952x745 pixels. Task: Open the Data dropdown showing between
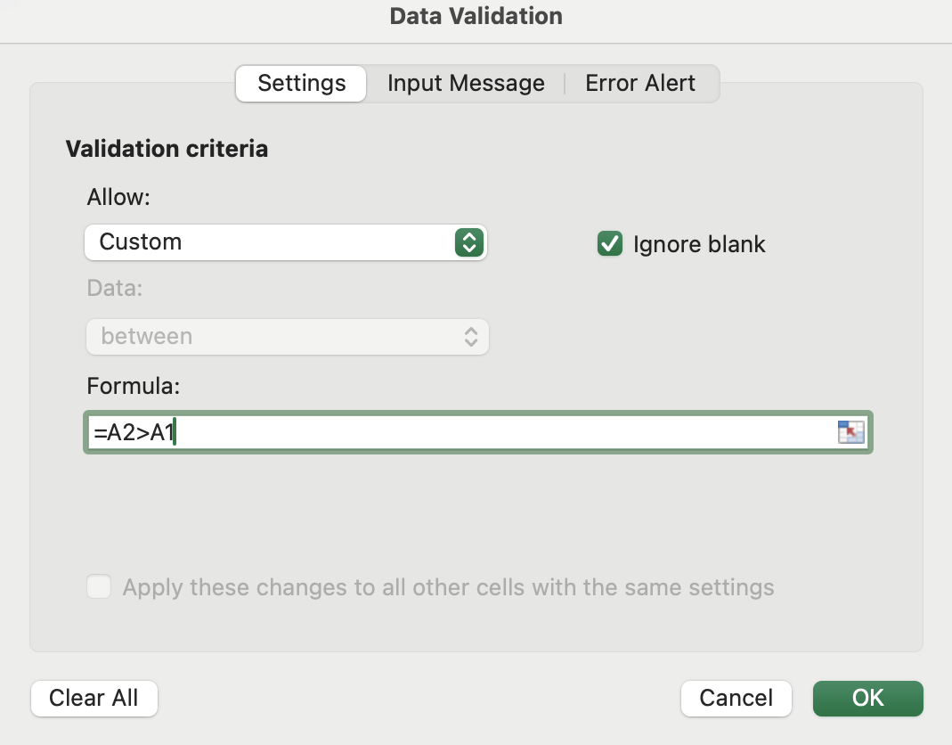(x=287, y=337)
